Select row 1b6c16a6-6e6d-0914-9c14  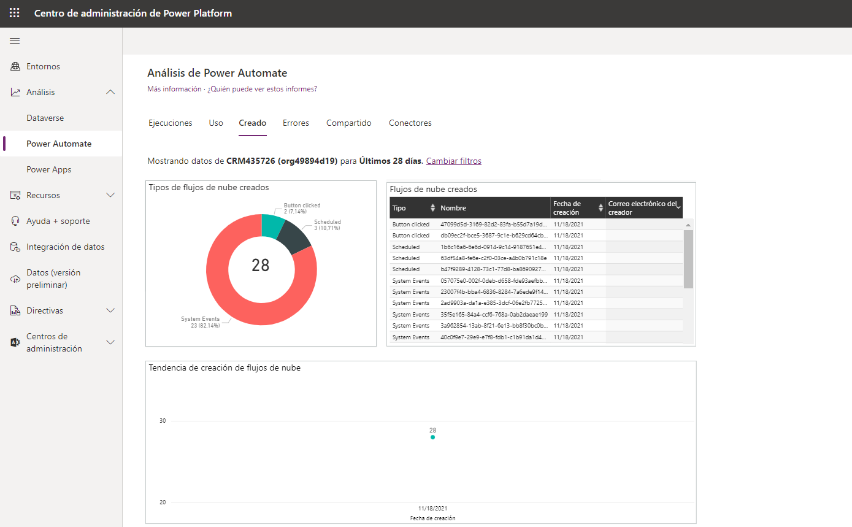click(x=537, y=247)
